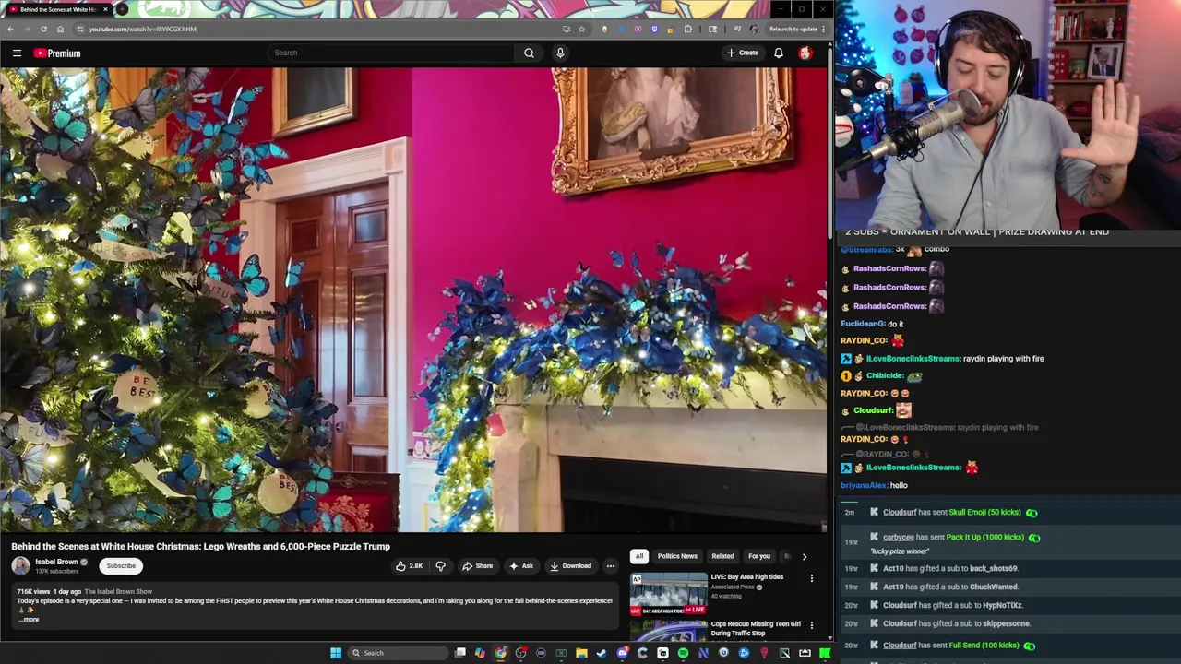The width and height of the screenshot is (1181, 664).
Task: Open the Windows Start menu
Action: tap(336, 653)
